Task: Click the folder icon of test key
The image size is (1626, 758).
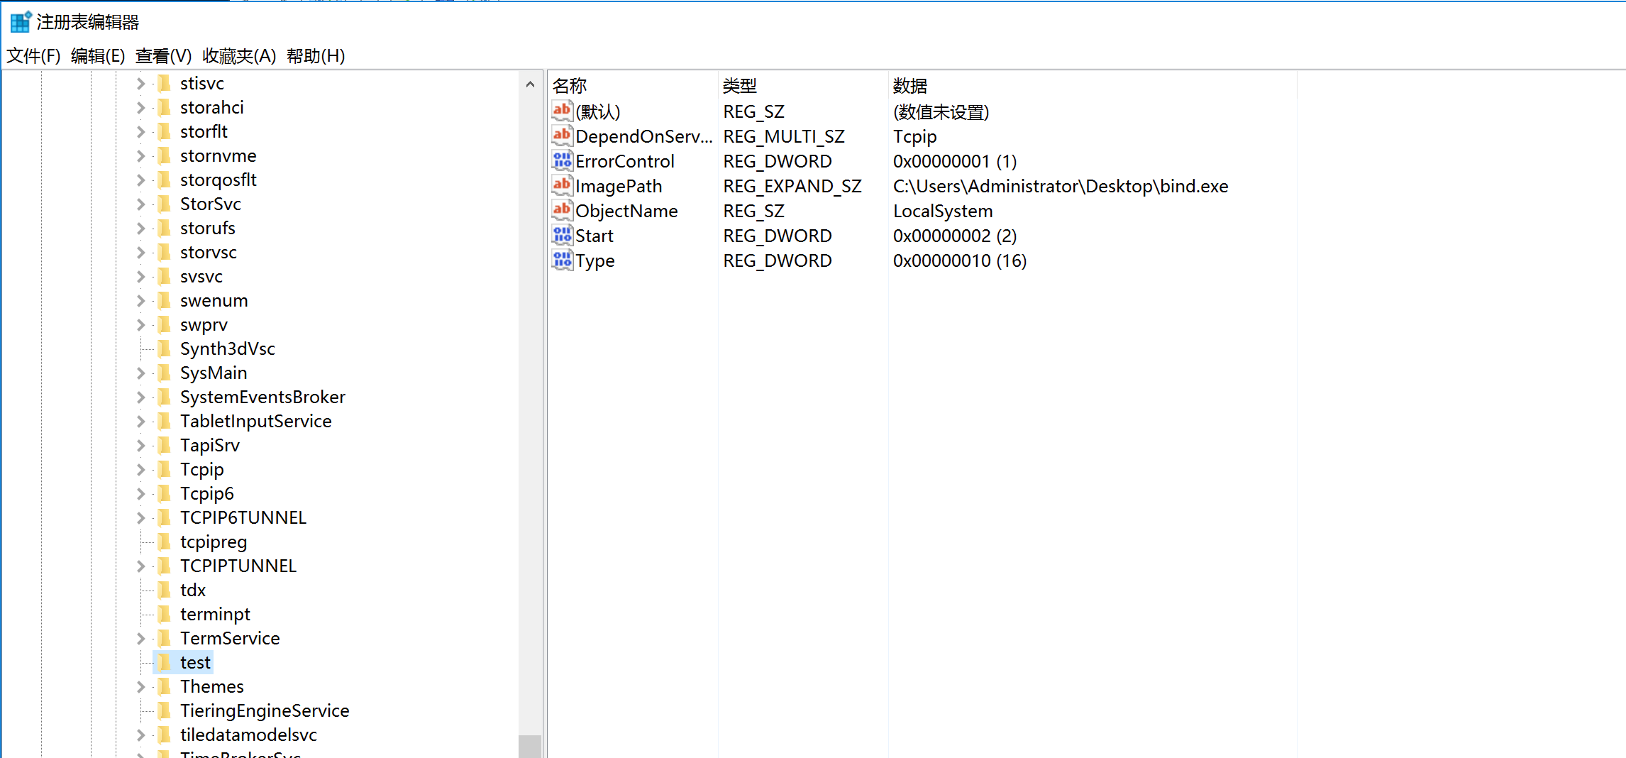Action: (164, 662)
